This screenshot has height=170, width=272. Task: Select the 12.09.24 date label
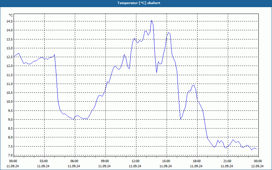[x=257, y=166]
